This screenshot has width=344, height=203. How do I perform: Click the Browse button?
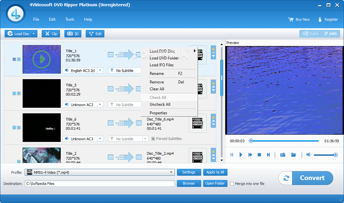(189, 184)
